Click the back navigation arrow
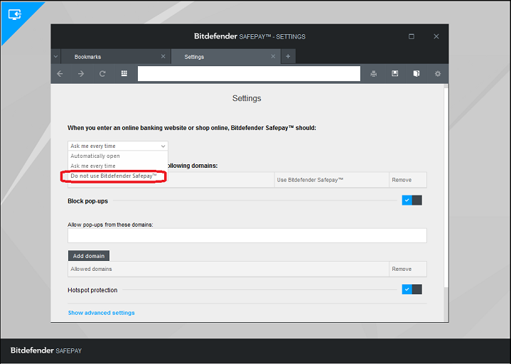The height and width of the screenshot is (364, 511). tap(60, 74)
